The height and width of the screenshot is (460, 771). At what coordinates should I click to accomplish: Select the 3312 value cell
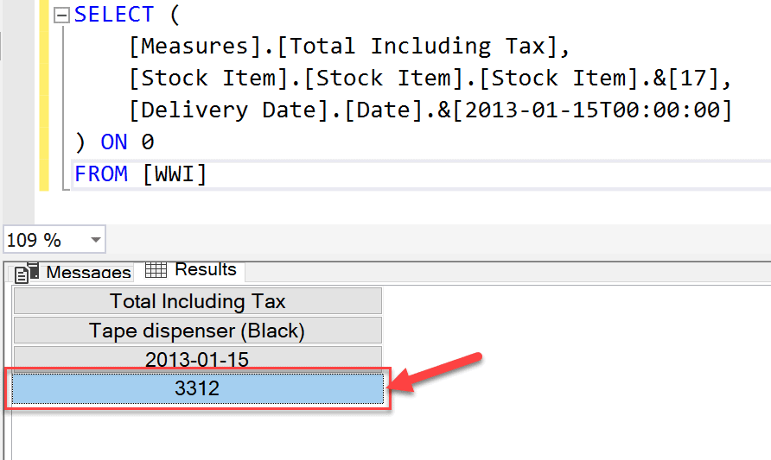(197, 388)
